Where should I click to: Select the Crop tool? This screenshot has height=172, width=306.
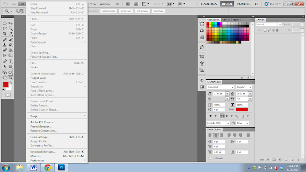5,33
